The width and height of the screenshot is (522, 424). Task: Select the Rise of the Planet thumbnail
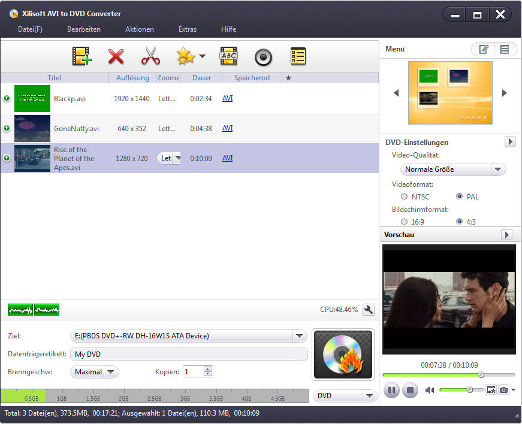(x=32, y=158)
